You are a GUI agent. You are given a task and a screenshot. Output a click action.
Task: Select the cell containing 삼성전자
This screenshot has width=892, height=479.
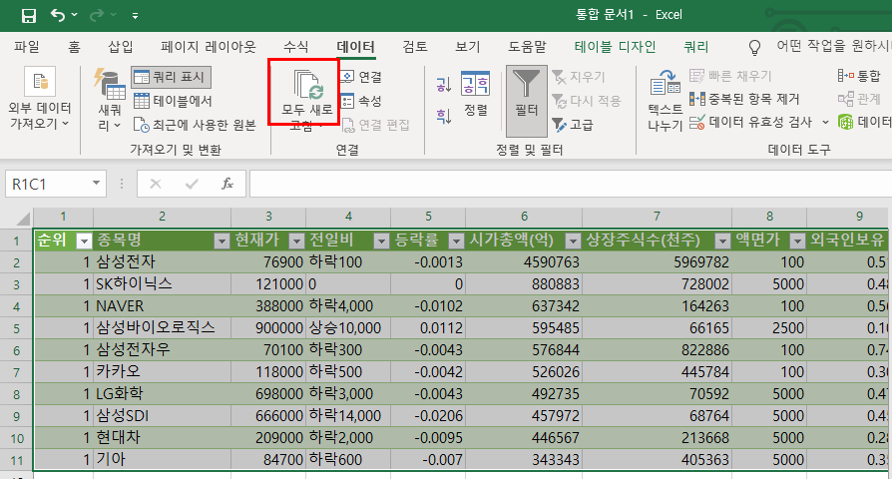click(x=162, y=262)
